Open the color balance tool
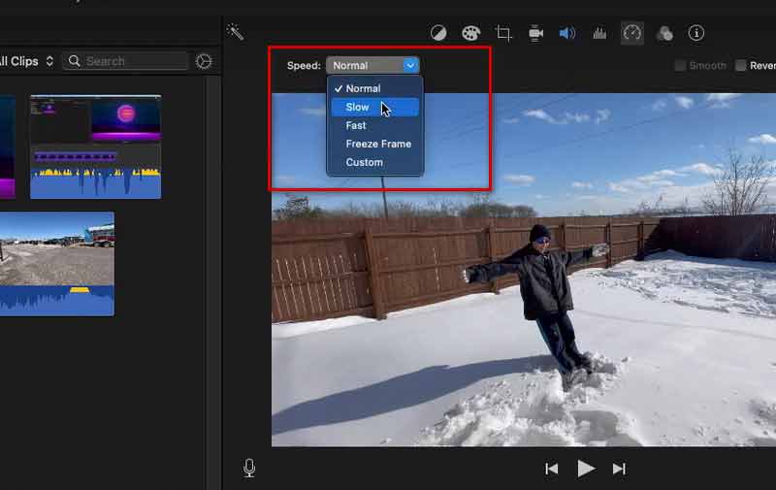Screen dimensions: 776x490 438,33
